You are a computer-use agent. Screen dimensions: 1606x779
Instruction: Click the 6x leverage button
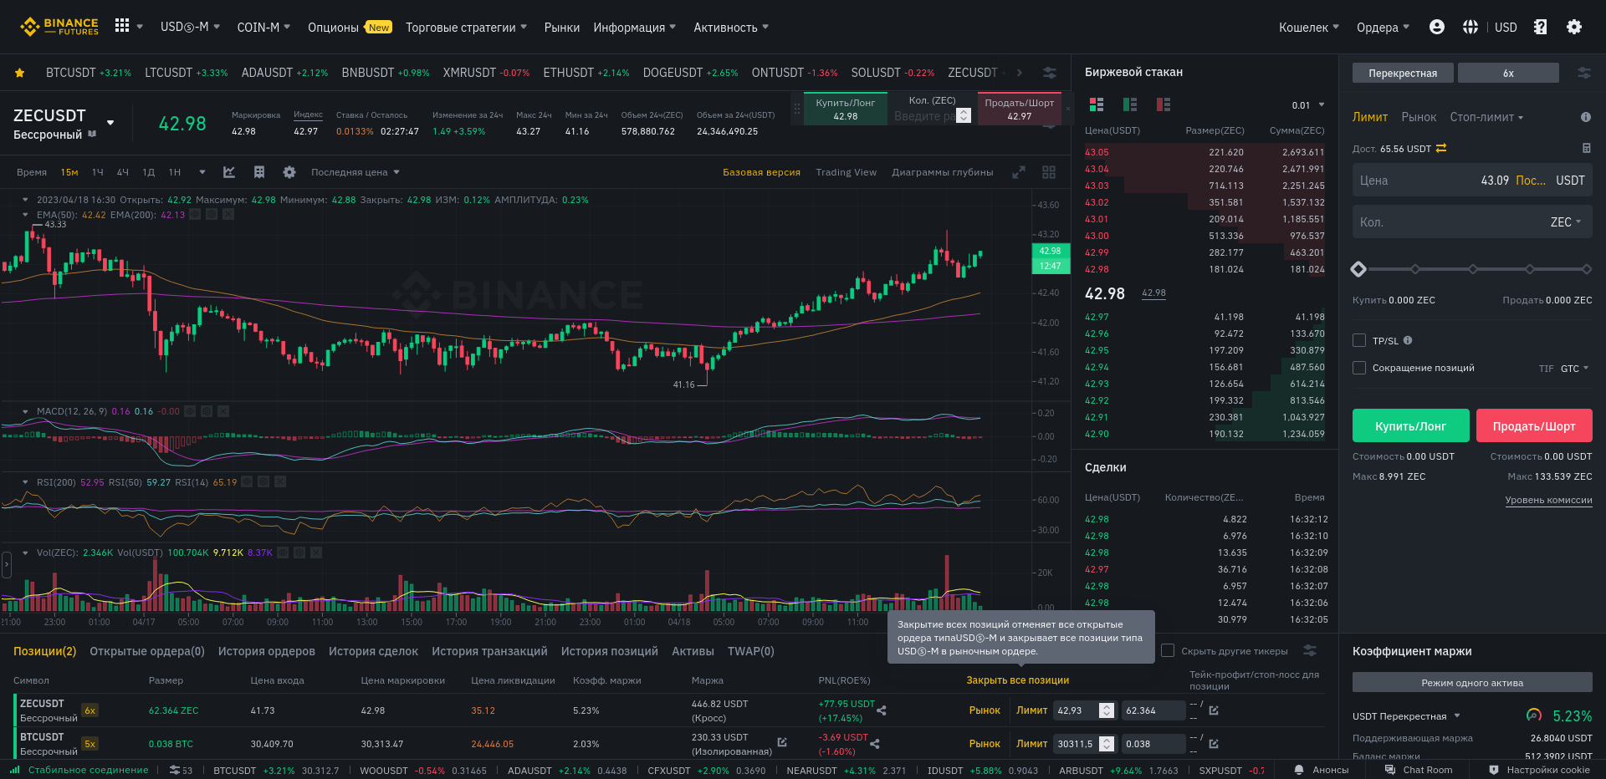click(x=1508, y=73)
